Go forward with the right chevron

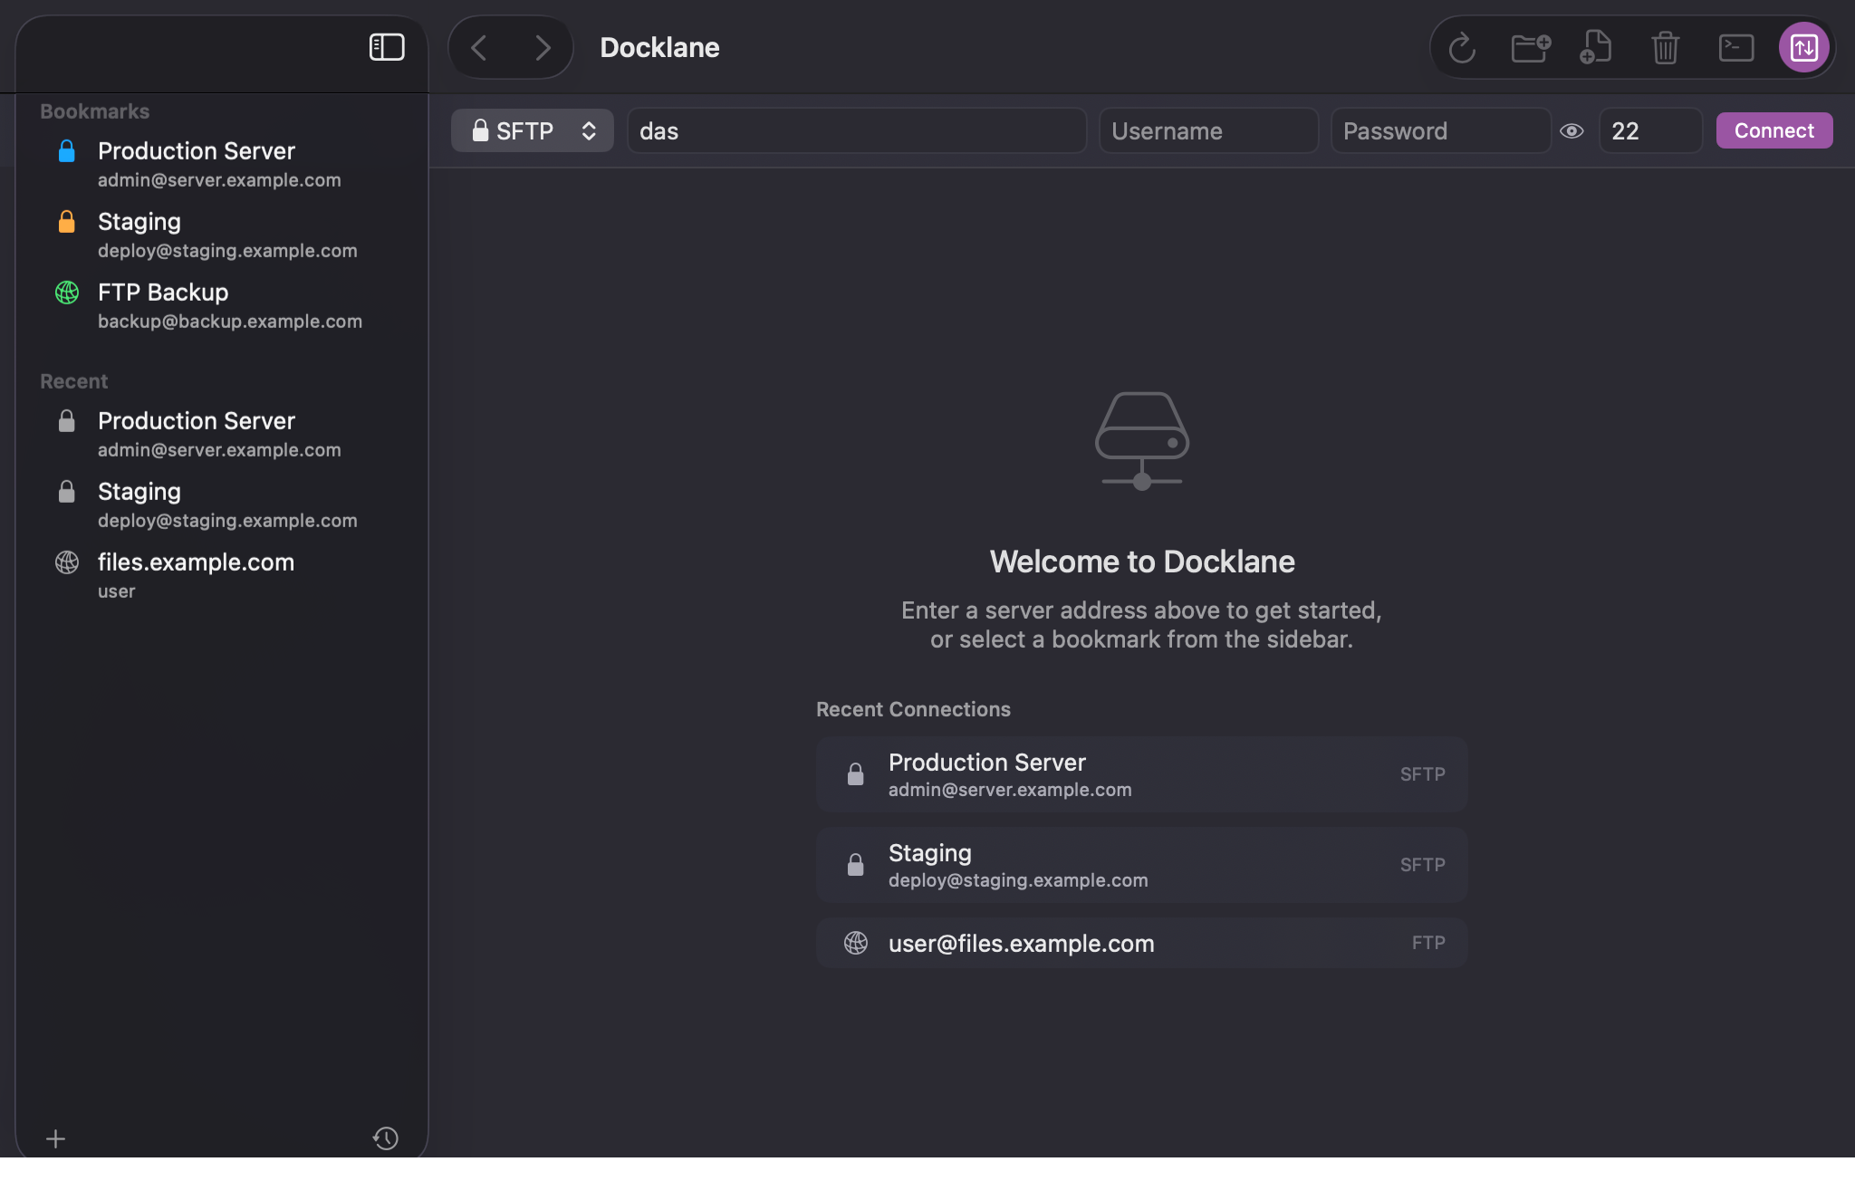coord(543,47)
